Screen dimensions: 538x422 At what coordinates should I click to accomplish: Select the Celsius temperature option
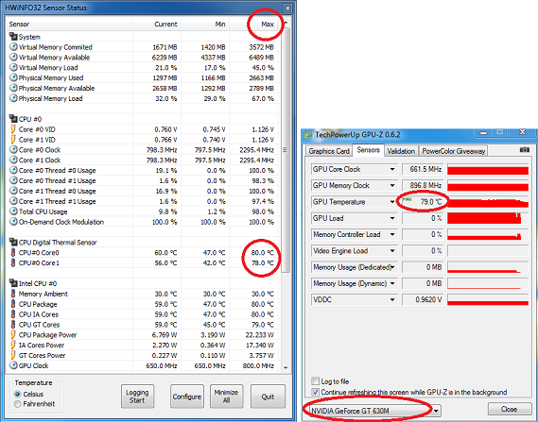click(18, 394)
